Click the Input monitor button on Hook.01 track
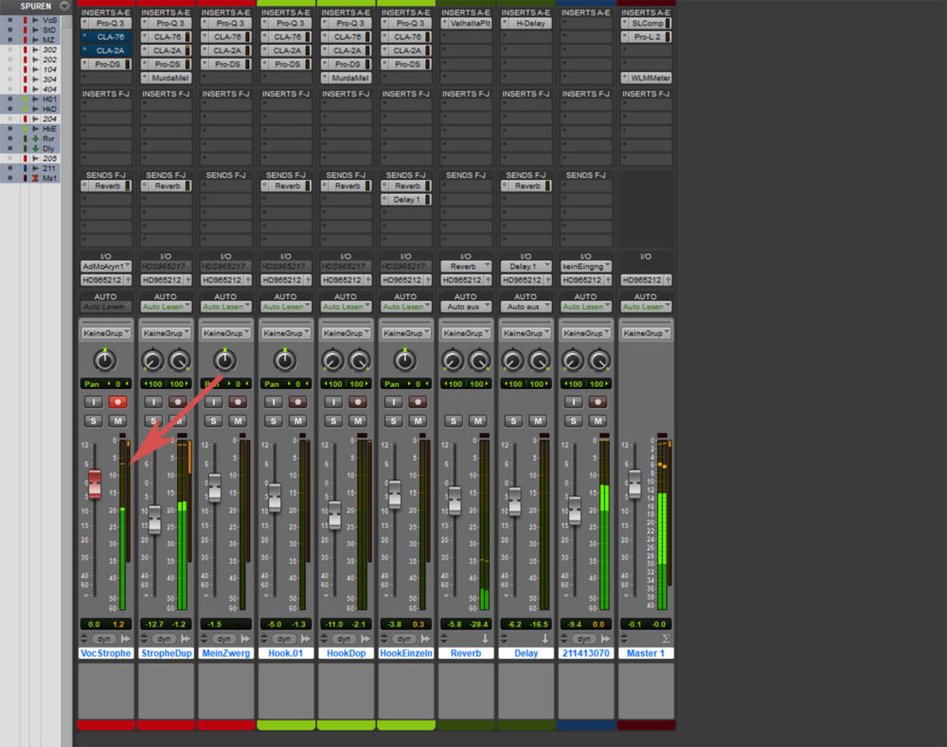 click(x=274, y=401)
